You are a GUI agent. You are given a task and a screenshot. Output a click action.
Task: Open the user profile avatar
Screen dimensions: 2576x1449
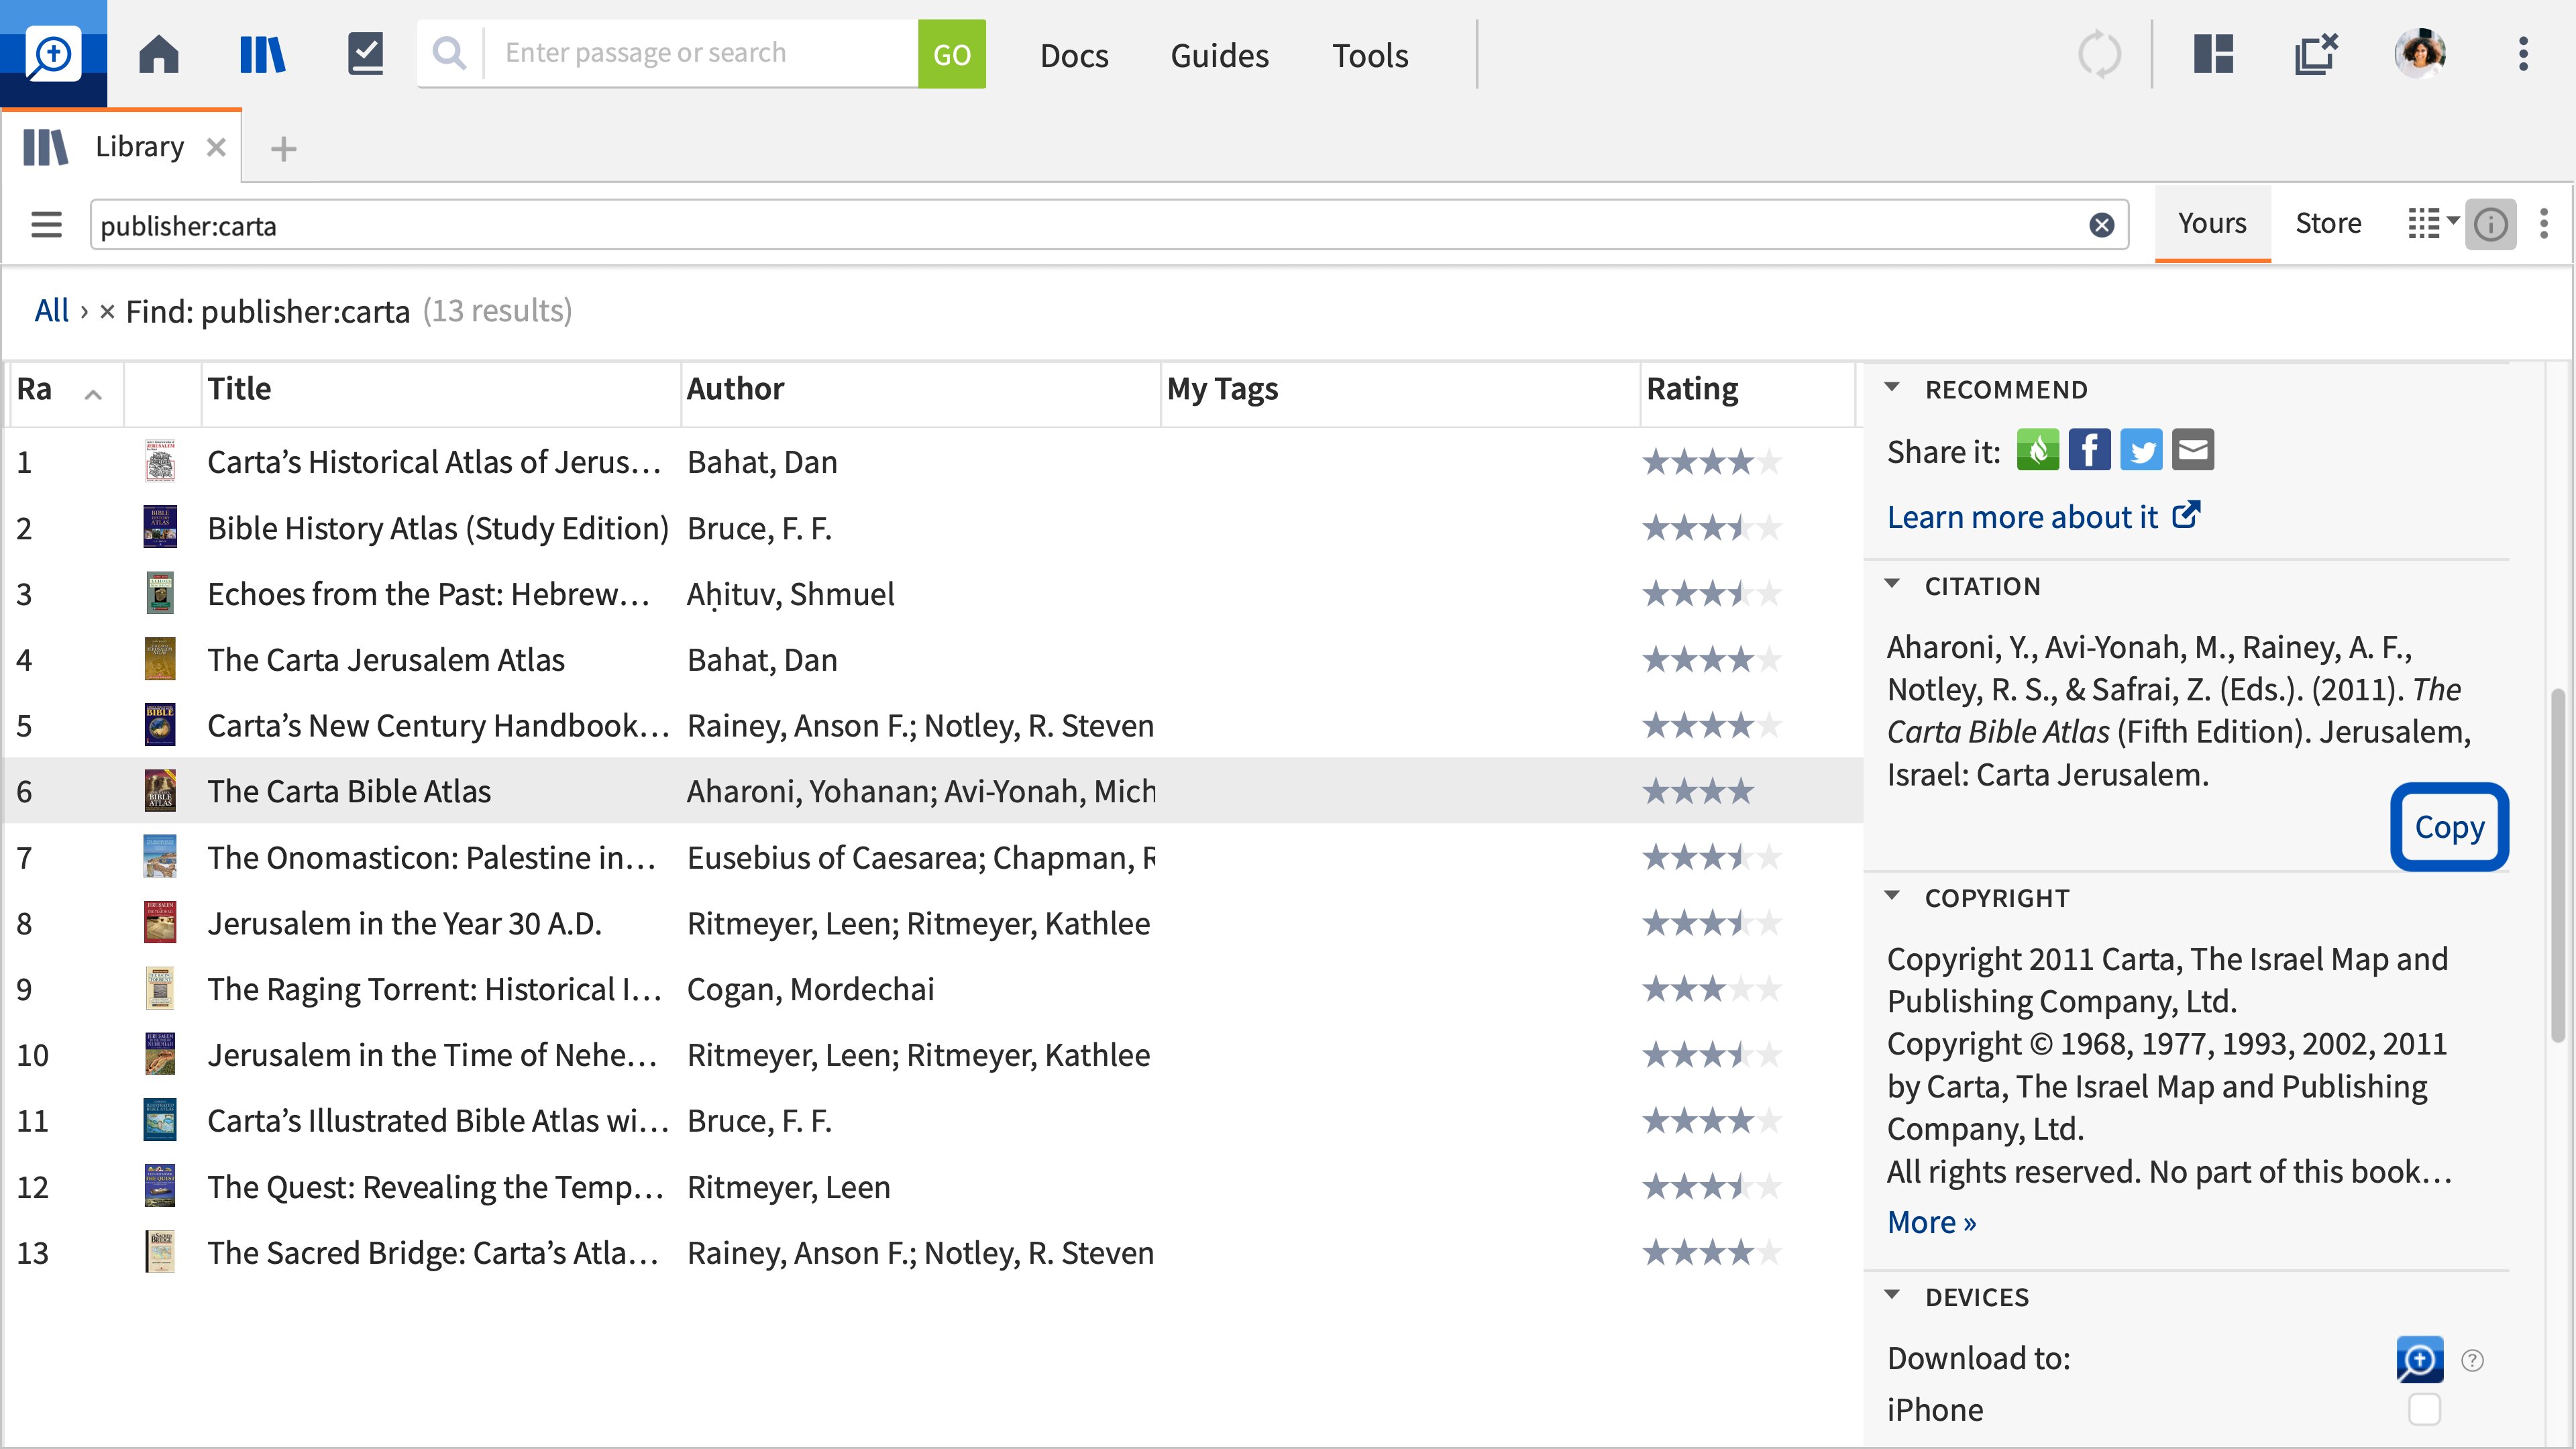[x=2419, y=54]
